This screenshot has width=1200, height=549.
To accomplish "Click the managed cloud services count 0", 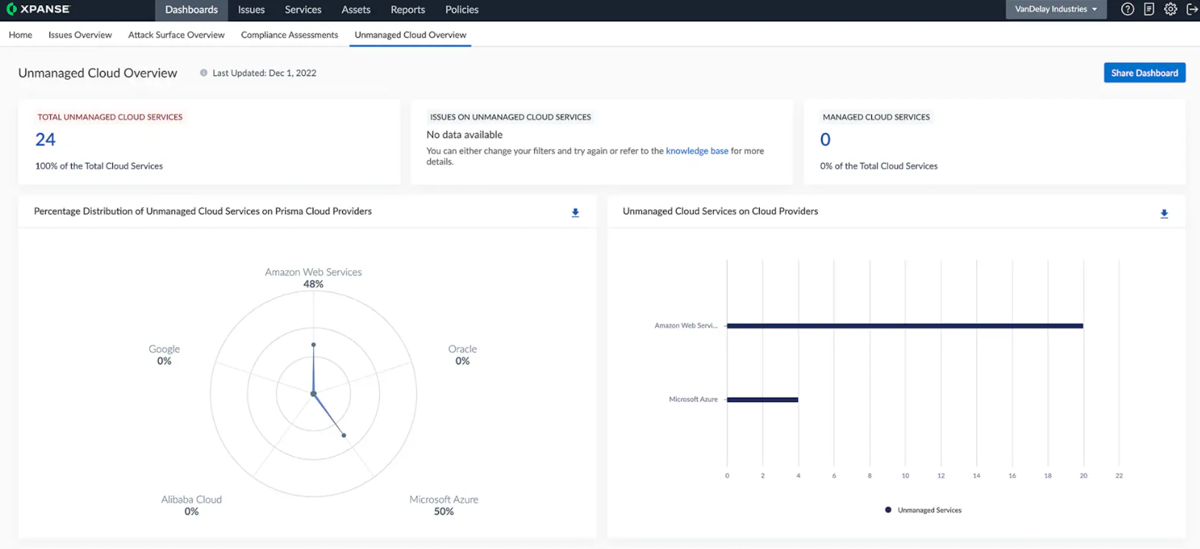I will point(825,139).
